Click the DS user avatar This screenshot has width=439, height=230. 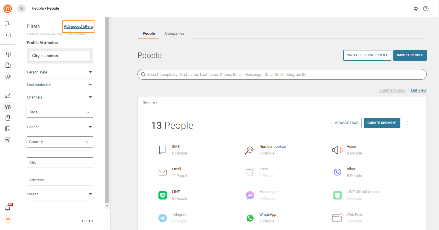(8, 219)
